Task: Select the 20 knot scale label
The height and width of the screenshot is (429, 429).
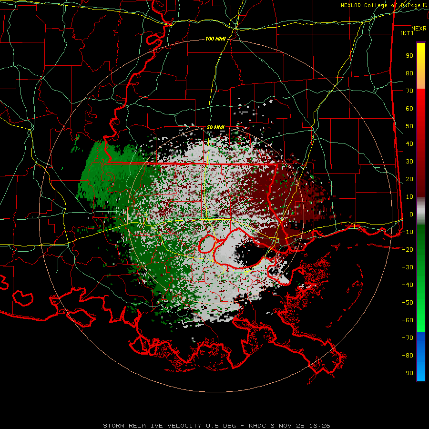Action: pos(409,179)
